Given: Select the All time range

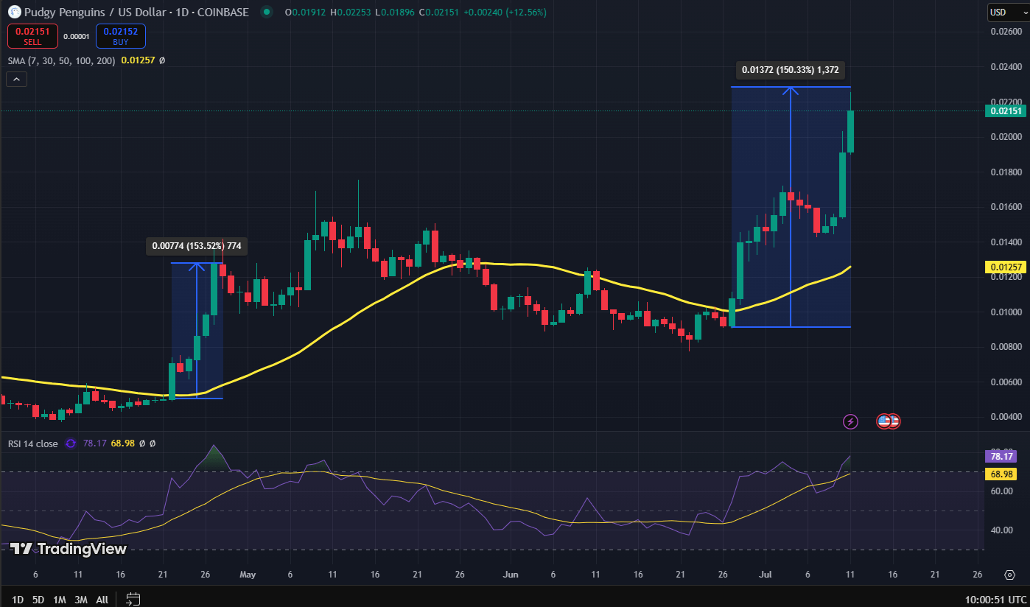Looking at the screenshot, I should pos(102,600).
